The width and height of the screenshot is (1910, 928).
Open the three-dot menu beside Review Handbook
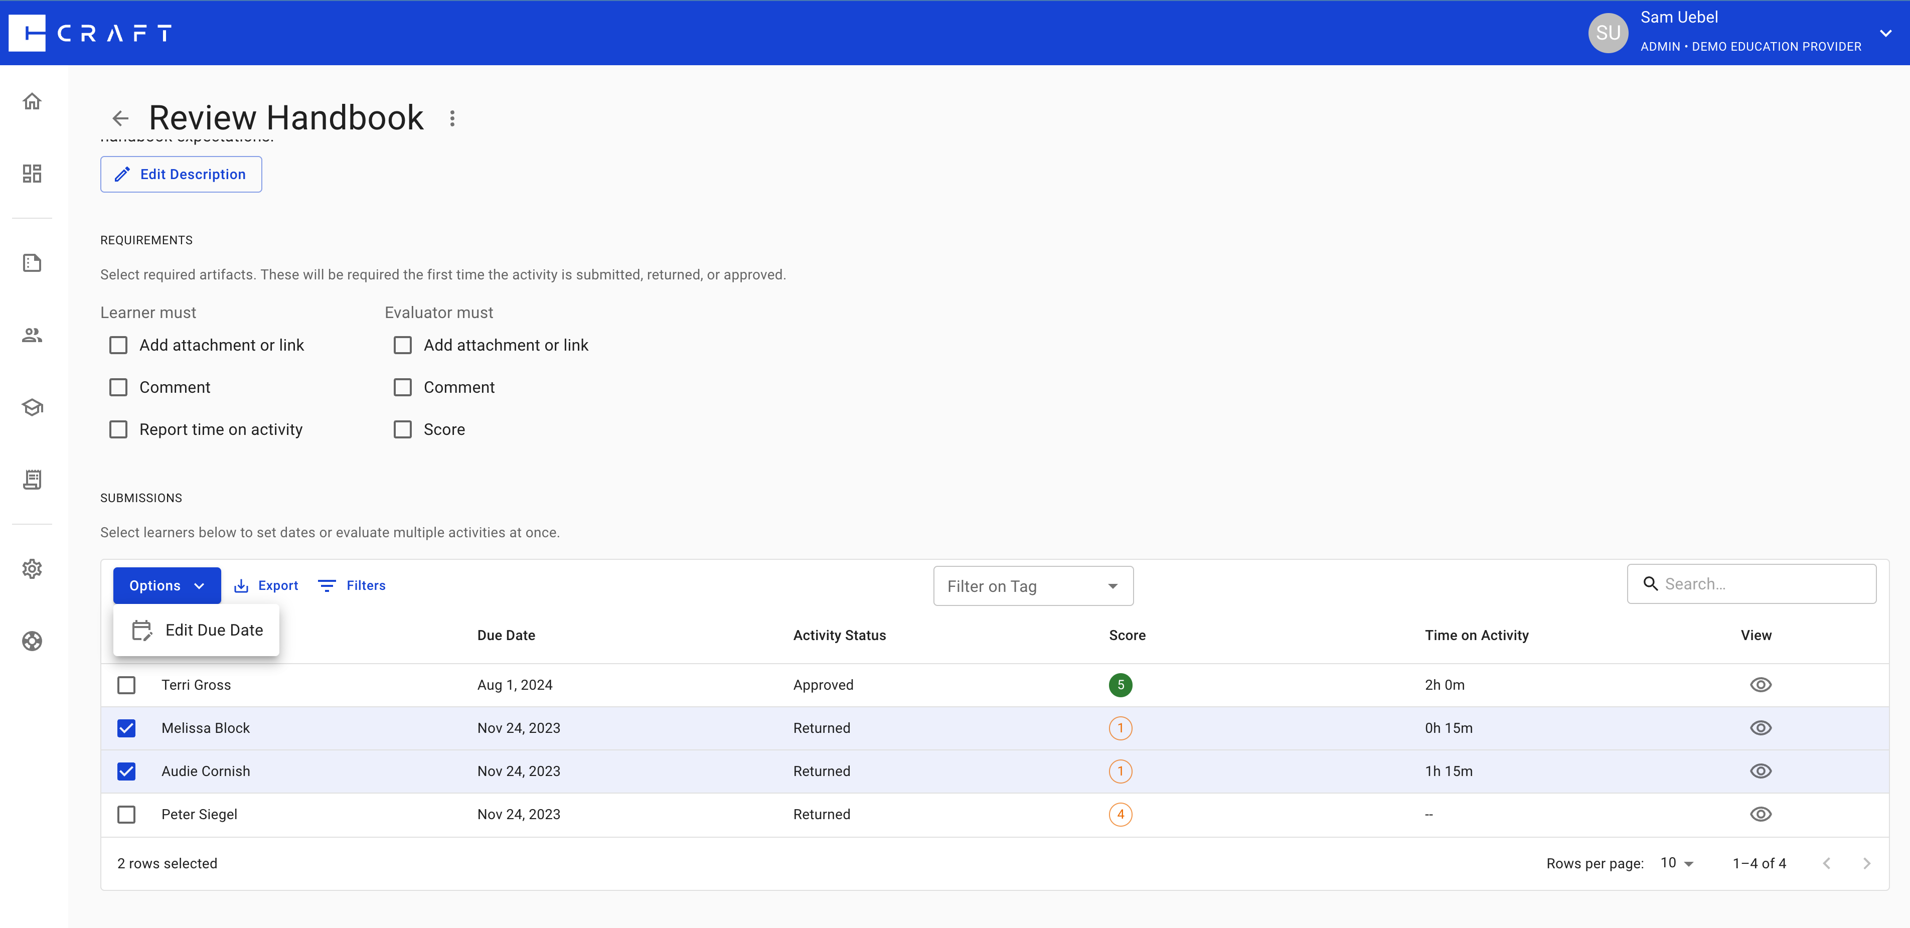[x=452, y=118]
